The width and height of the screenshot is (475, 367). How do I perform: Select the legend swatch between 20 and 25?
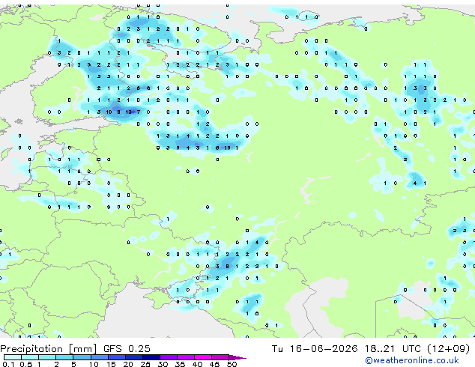pyautogui.click(x=134, y=357)
